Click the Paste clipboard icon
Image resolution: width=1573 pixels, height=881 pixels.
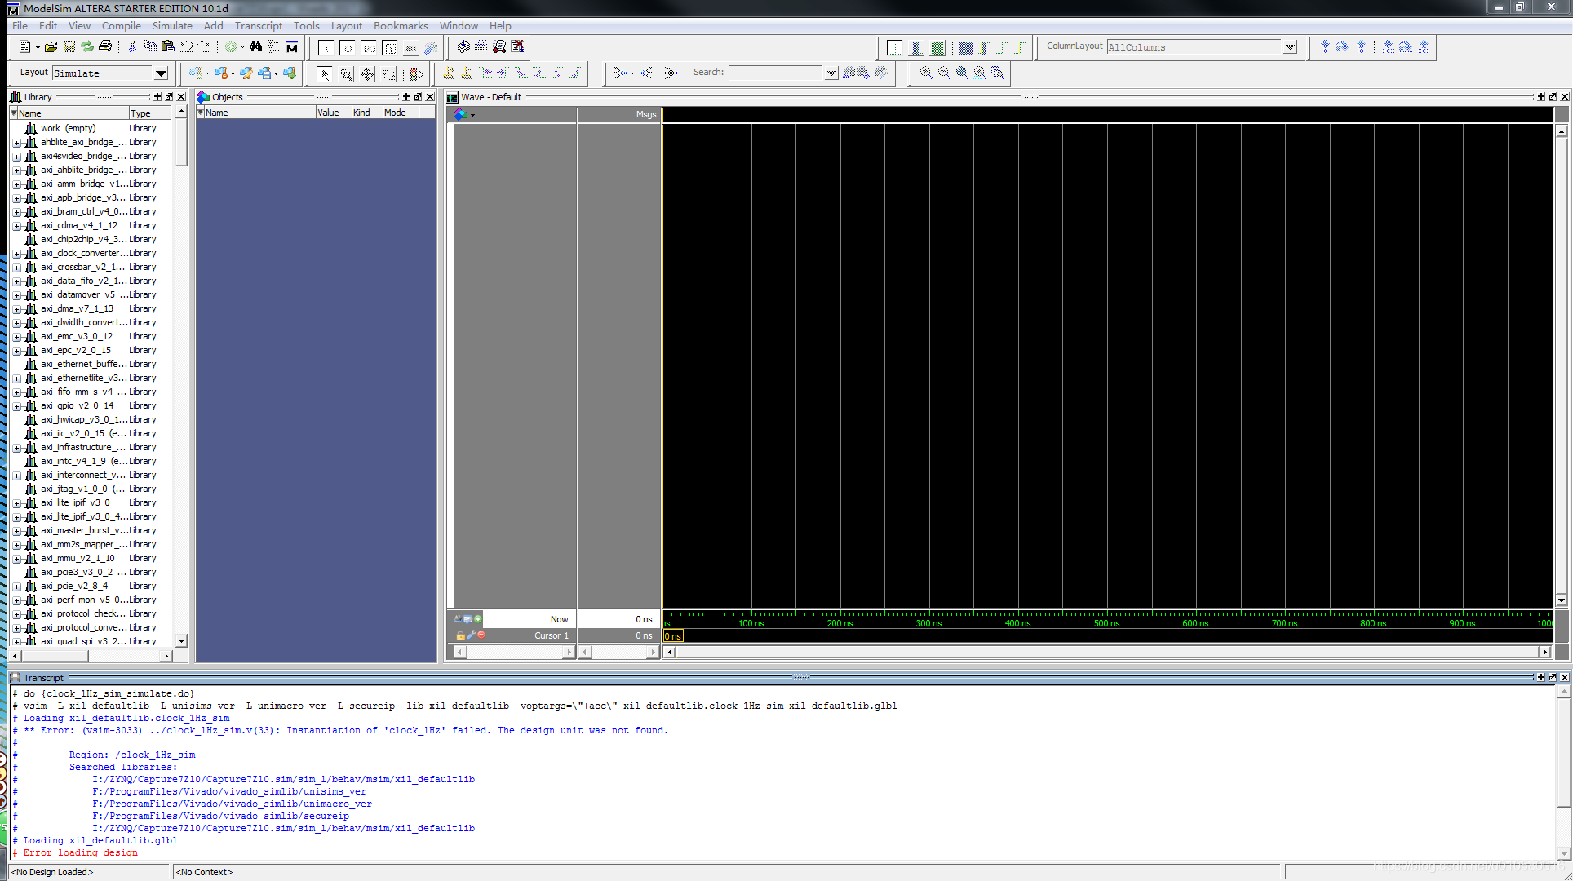click(x=168, y=47)
